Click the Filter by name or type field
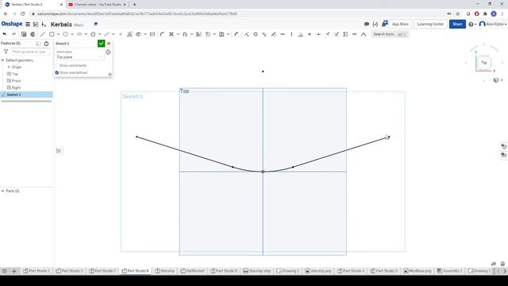The width and height of the screenshot is (508, 286). [30, 52]
